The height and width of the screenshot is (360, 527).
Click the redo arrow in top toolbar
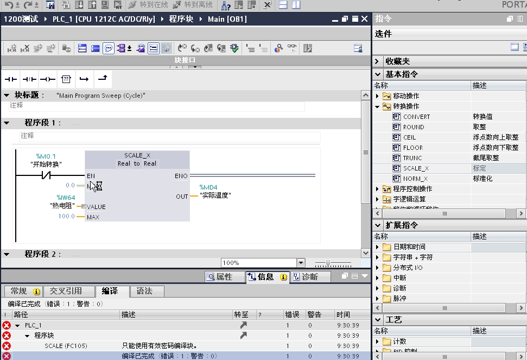28,5
